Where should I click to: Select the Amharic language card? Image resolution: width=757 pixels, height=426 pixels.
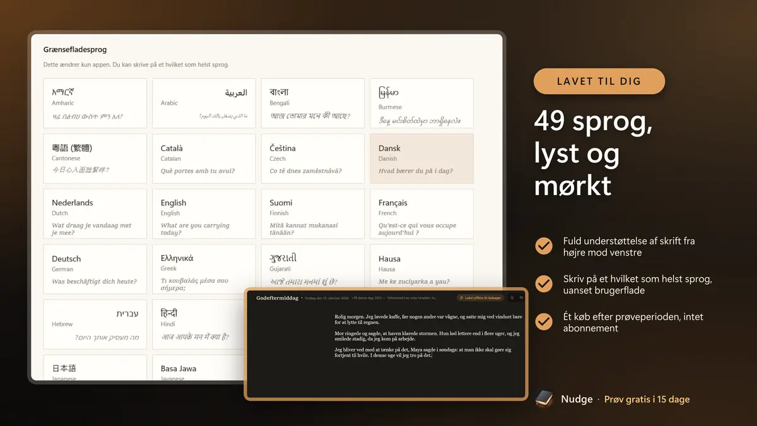95,103
